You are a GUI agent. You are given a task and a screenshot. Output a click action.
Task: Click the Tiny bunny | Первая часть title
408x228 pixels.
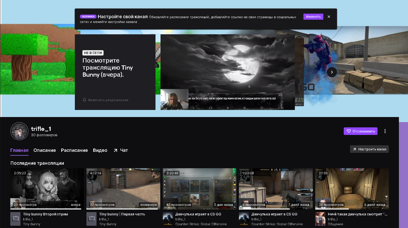point(122,214)
